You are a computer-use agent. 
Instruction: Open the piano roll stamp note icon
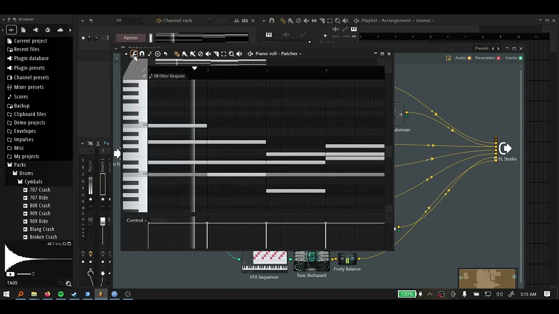150,54
